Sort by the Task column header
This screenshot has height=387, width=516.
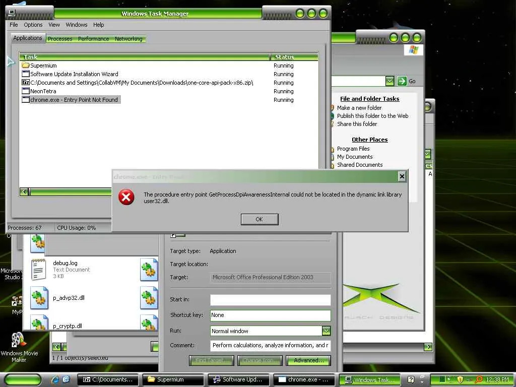click(x=145, y=56)
